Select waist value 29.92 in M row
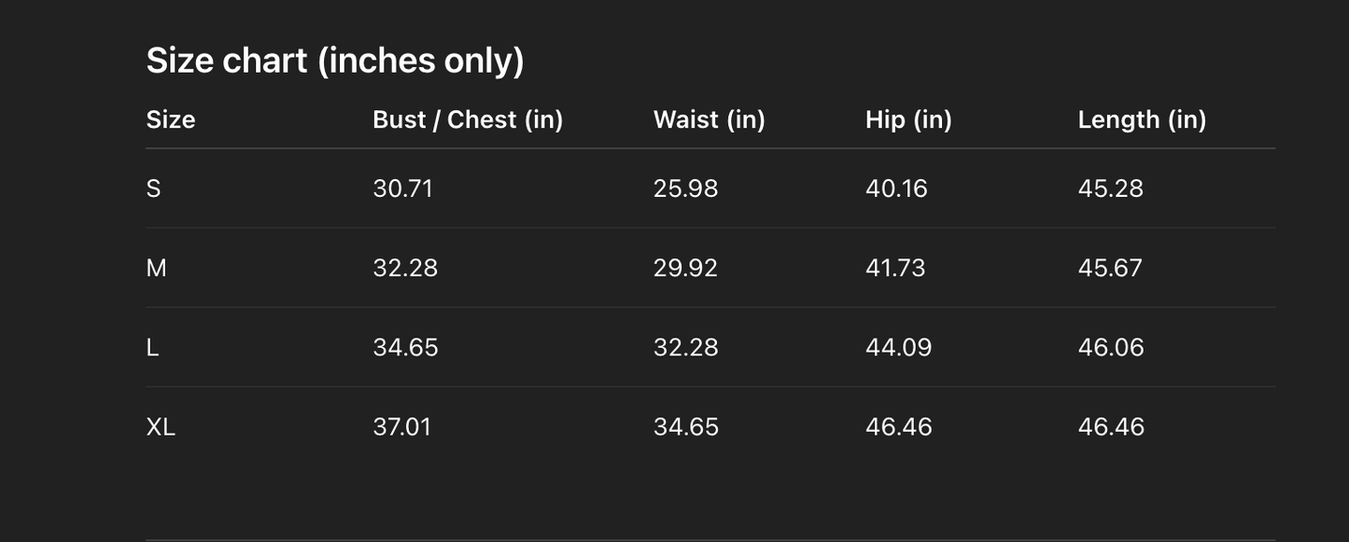The height and width of the screenshot is (542, 1349). [x=685, y=268]
